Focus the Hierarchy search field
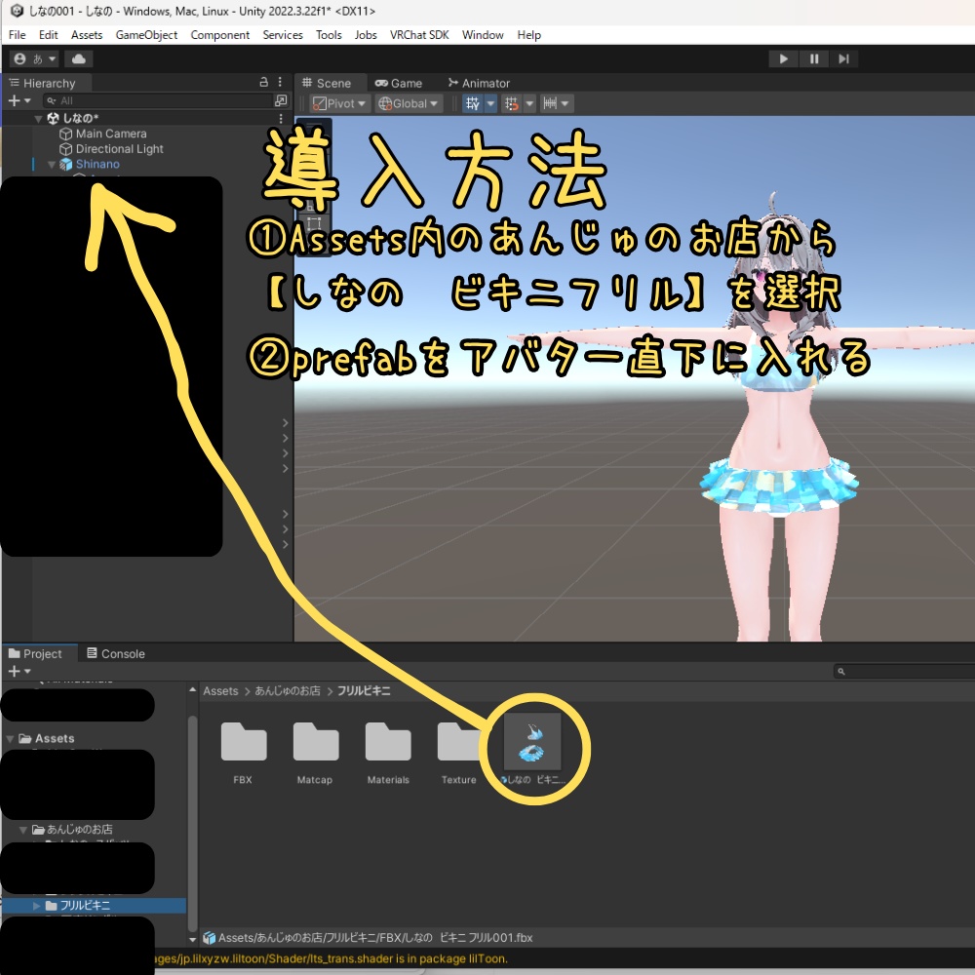Image resolution: width=975 pixels, height=975 pixels. [159, 100]
